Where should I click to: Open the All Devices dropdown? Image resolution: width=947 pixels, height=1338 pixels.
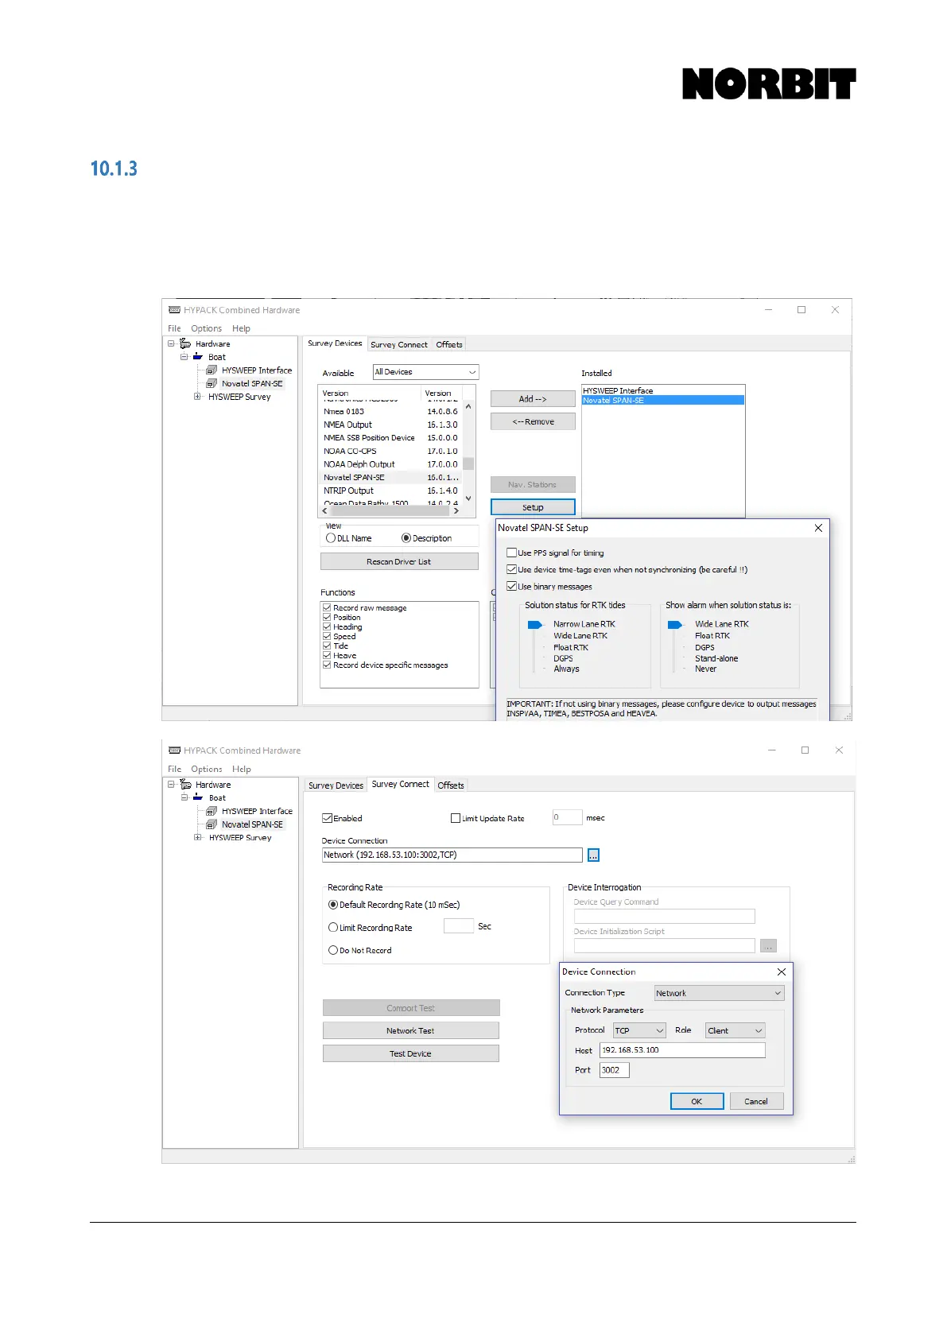click(x=426, y=372)
